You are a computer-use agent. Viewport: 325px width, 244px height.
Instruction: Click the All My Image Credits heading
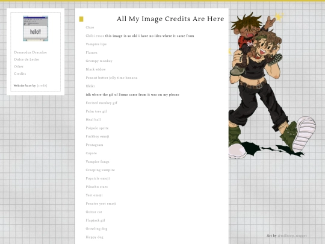click(x=170, y=19)
